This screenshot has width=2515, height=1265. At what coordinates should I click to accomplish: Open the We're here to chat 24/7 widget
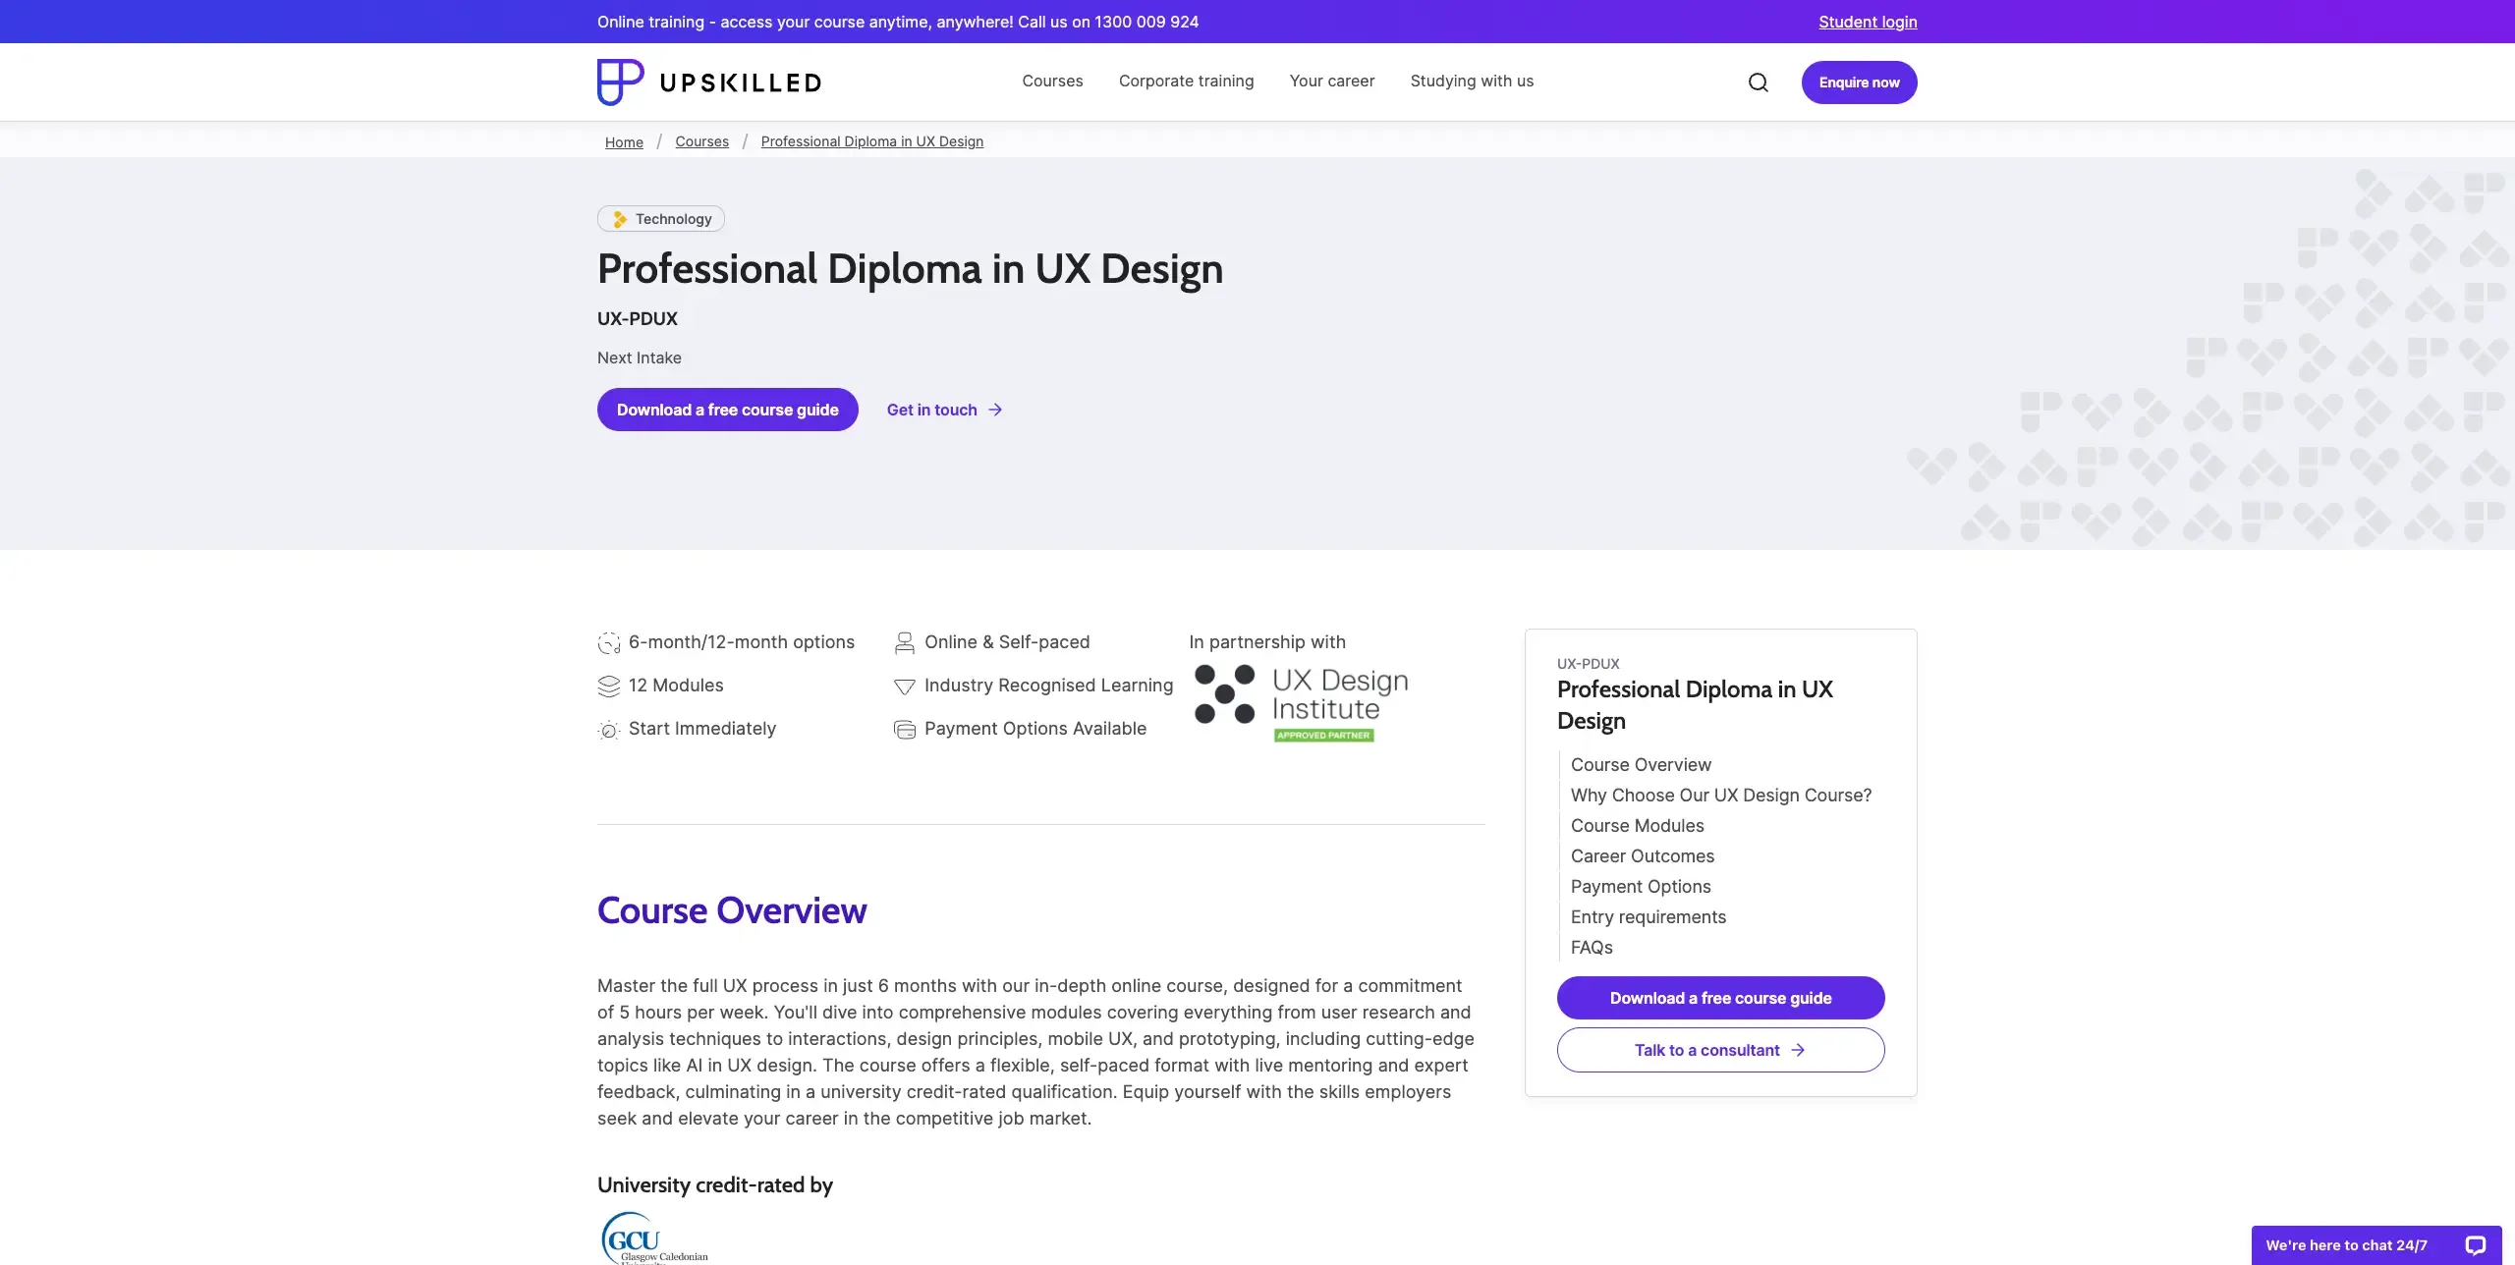click(2368, 1243)
